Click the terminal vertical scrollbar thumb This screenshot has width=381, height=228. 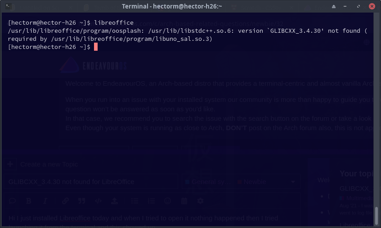pos(377,215)
